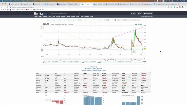Select the monthly M timeframe
The width and height of the screenshot is (187, 105).
[x=112, y=20]
